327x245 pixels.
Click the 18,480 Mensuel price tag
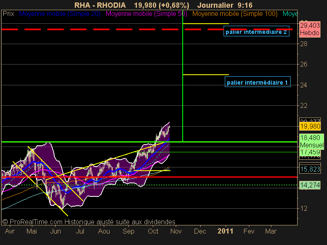tap(311, 141)
